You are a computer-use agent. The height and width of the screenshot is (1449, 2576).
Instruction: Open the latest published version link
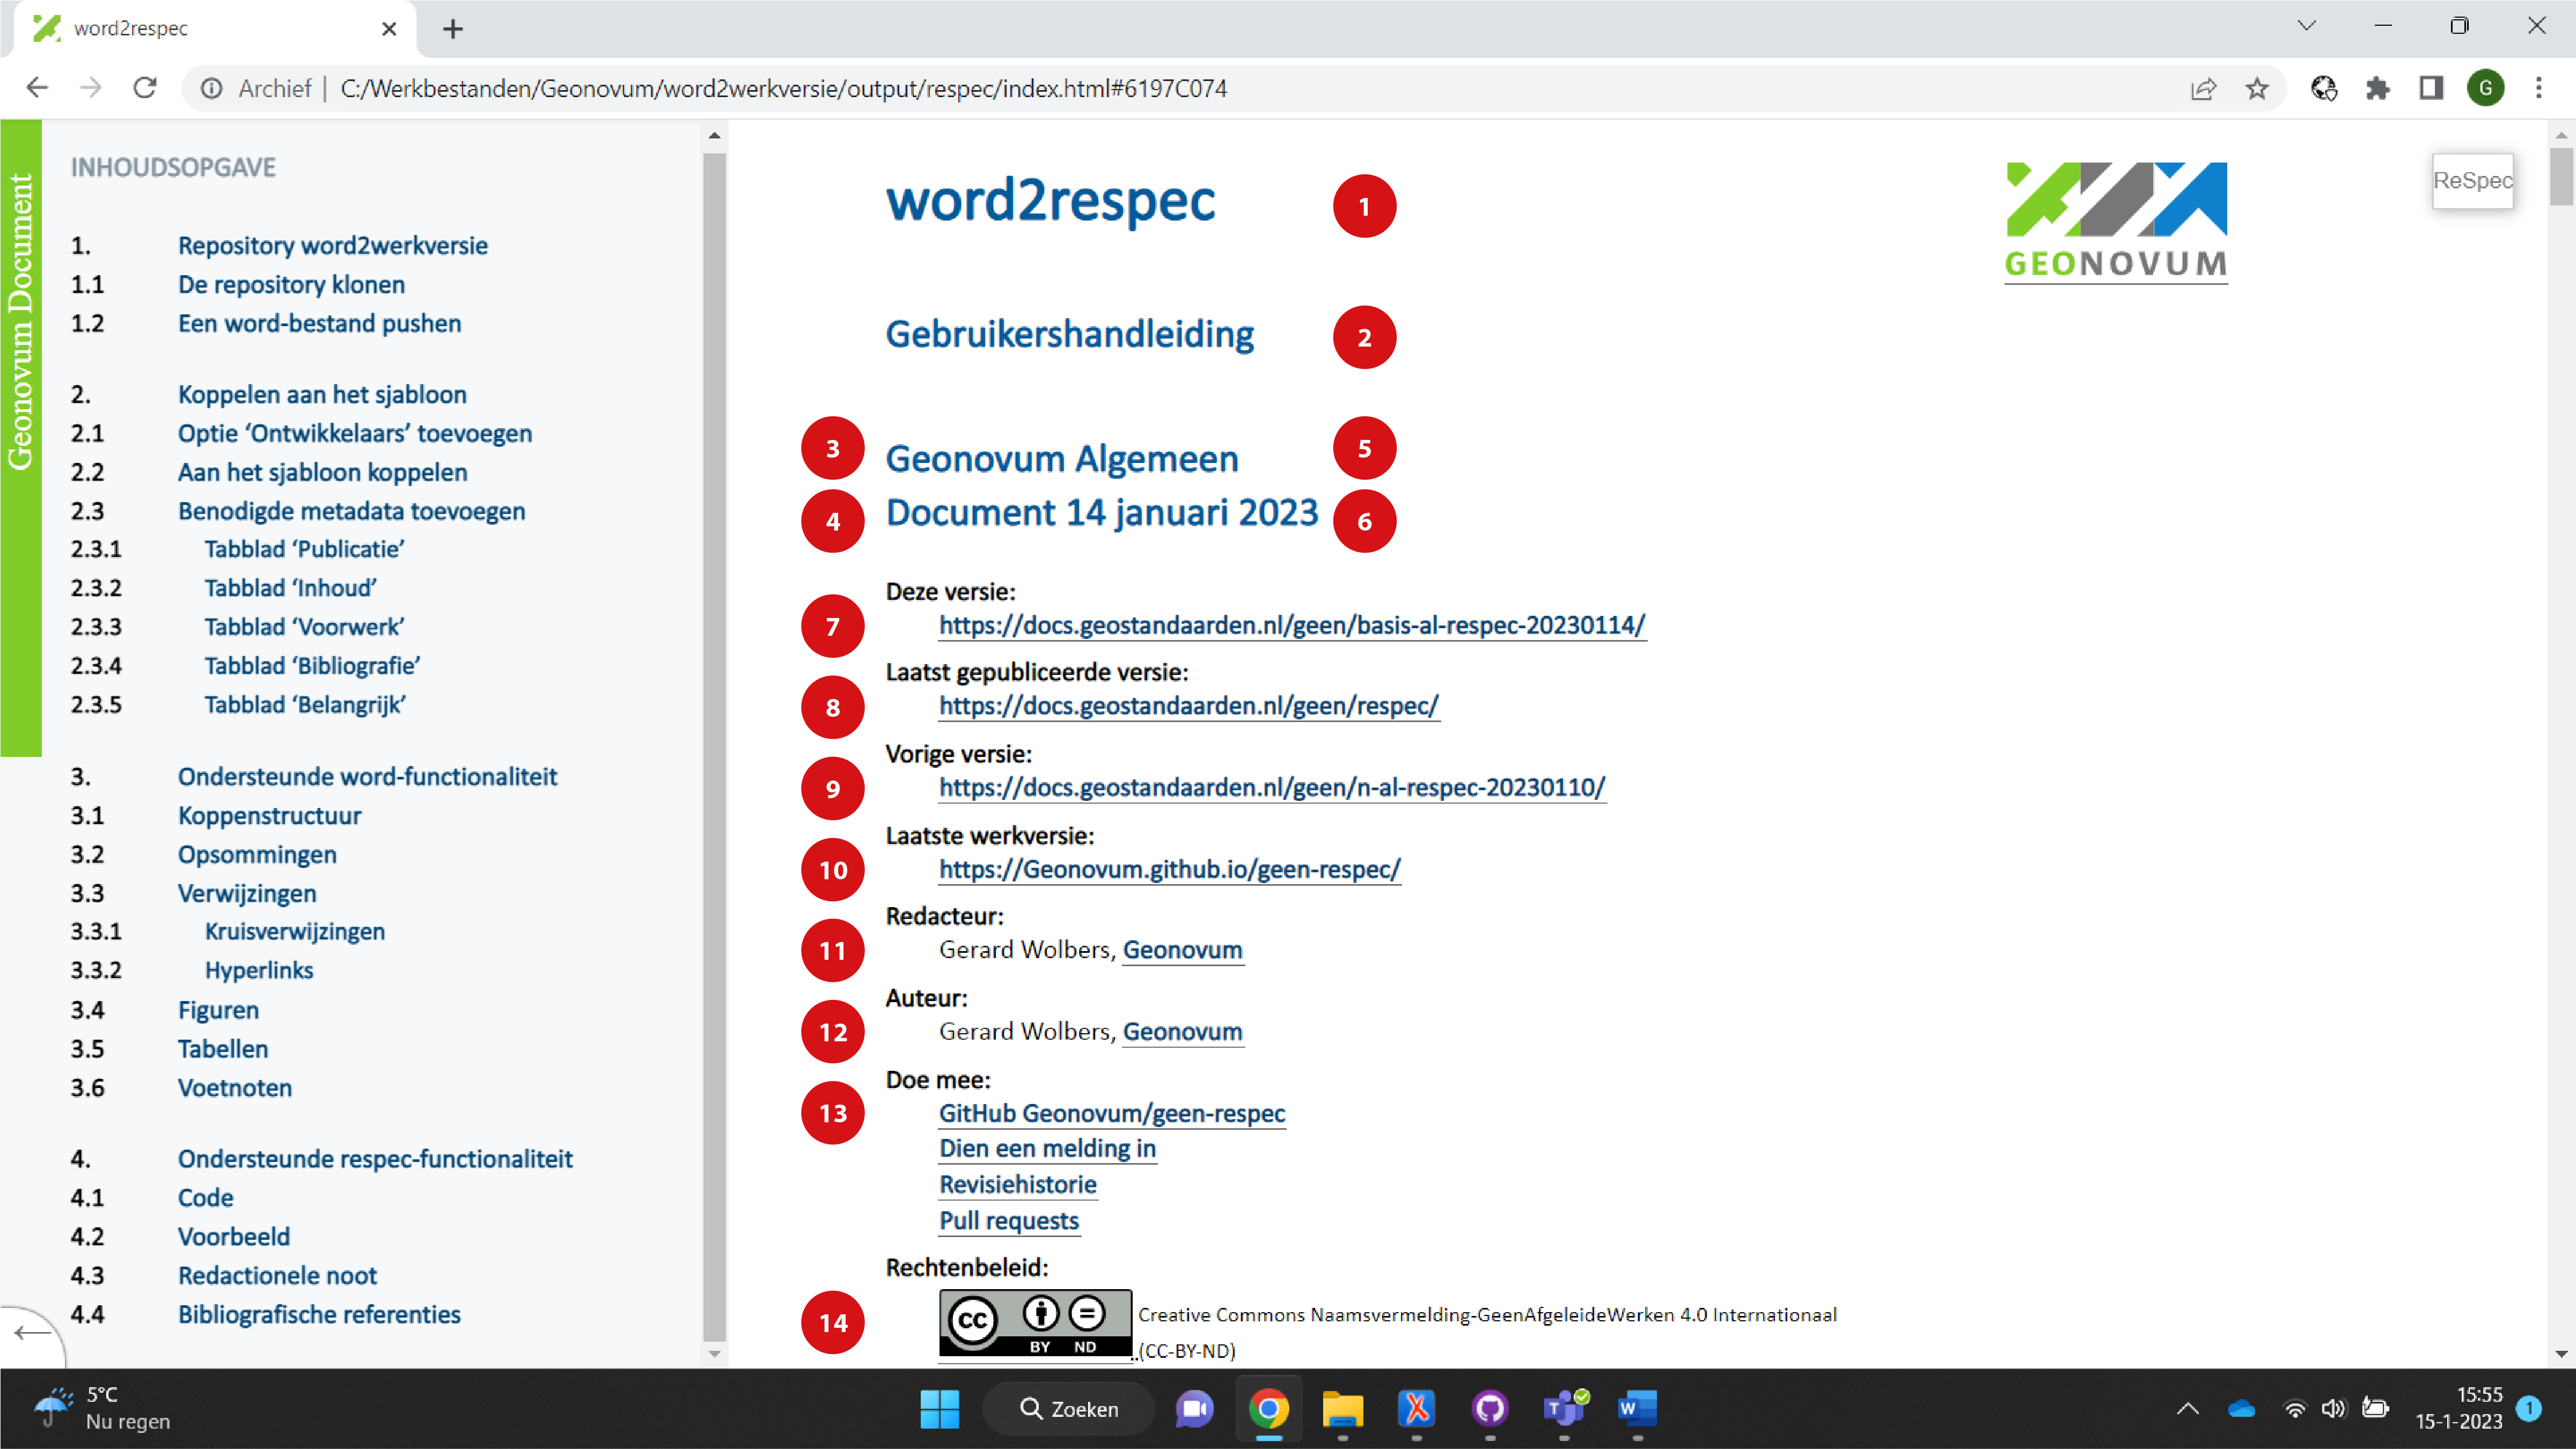(x=1189, y=707)
